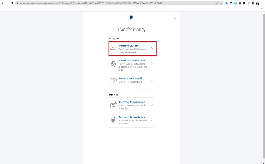Click the PayPal logo

tap(131, 17)
